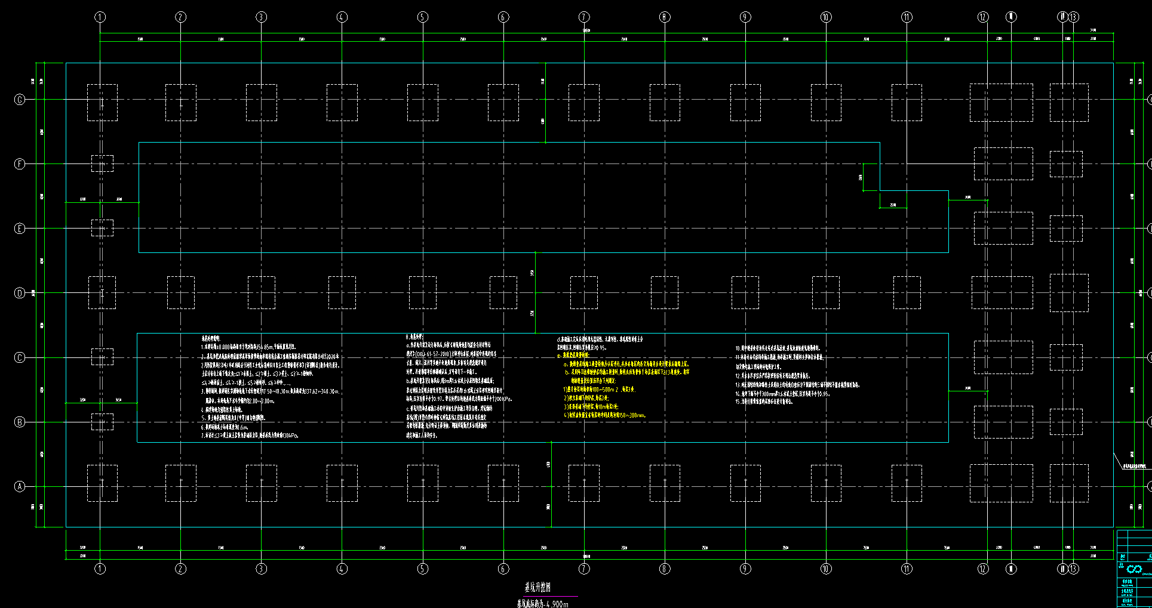The width and height of the screenshot is (1152, 608).
Task: Select the text 基坑底标高为-4.900m
Action: 542,604
